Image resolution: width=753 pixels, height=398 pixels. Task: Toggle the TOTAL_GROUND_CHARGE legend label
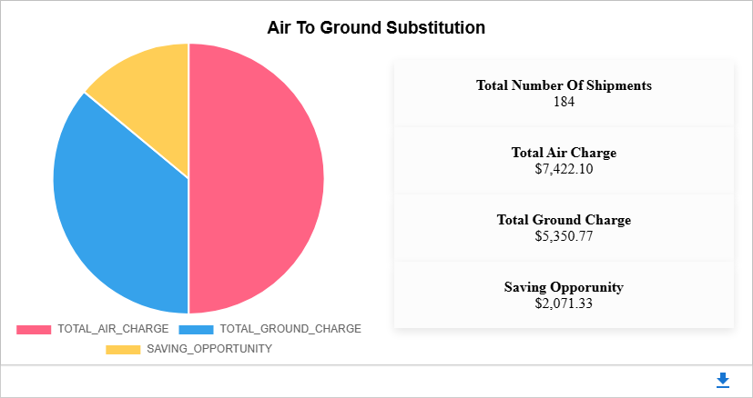click(290, 329)
